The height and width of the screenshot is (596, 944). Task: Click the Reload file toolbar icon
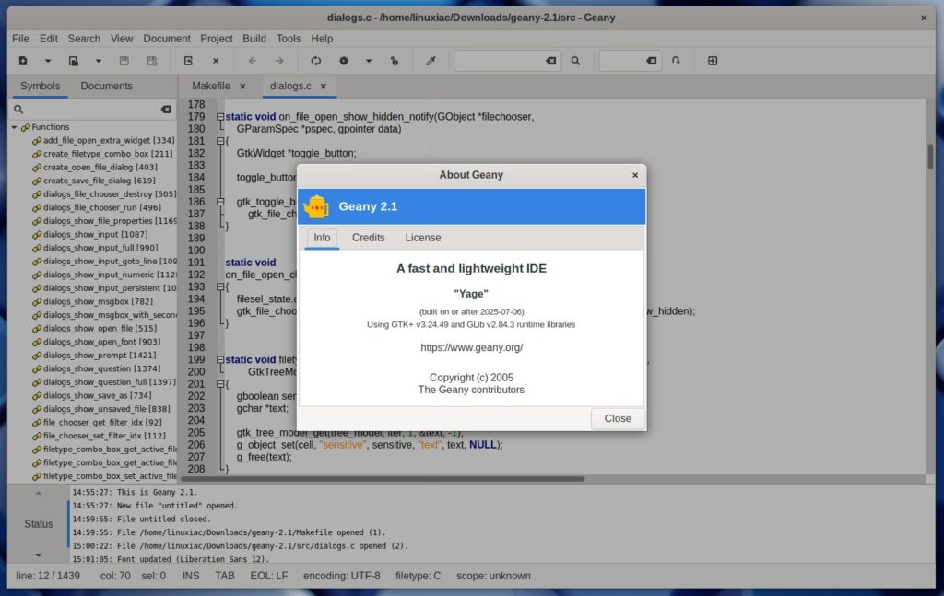click(188, 61)
